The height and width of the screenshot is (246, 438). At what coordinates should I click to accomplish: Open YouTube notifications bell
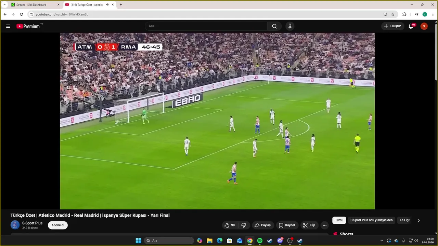coord(411,26)
